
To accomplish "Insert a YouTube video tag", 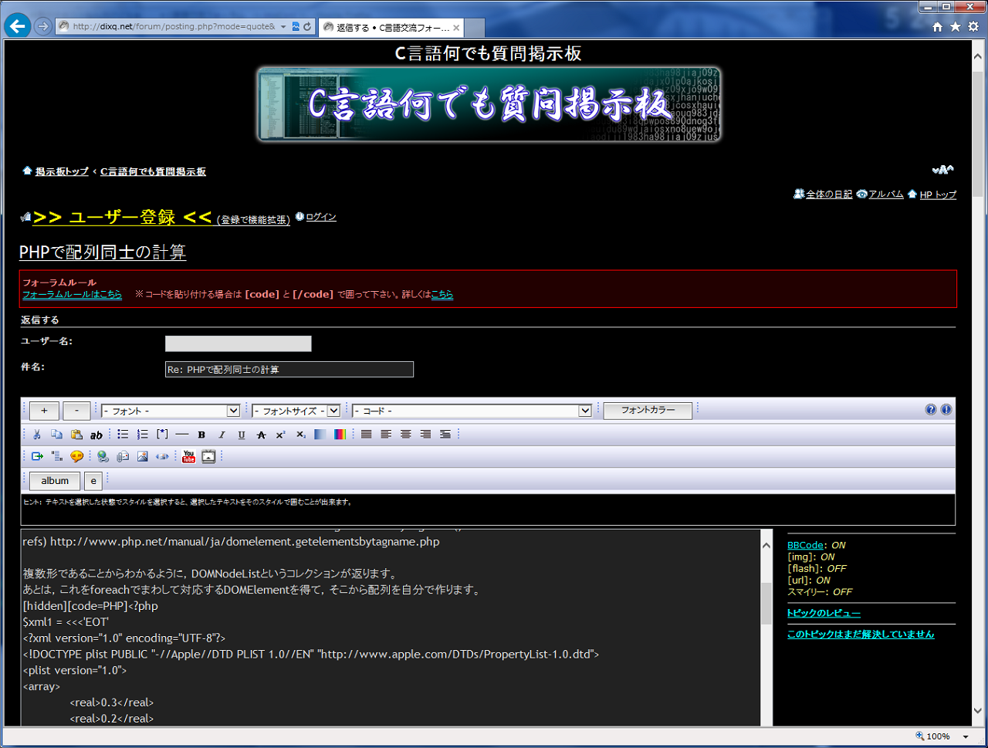I will 188,457.
